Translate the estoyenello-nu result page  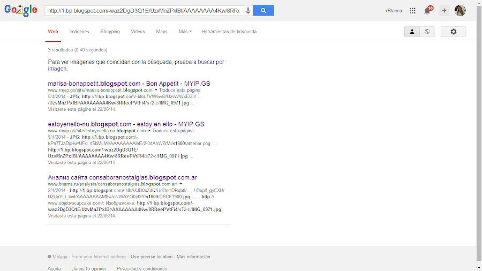[x=173, y=131]
